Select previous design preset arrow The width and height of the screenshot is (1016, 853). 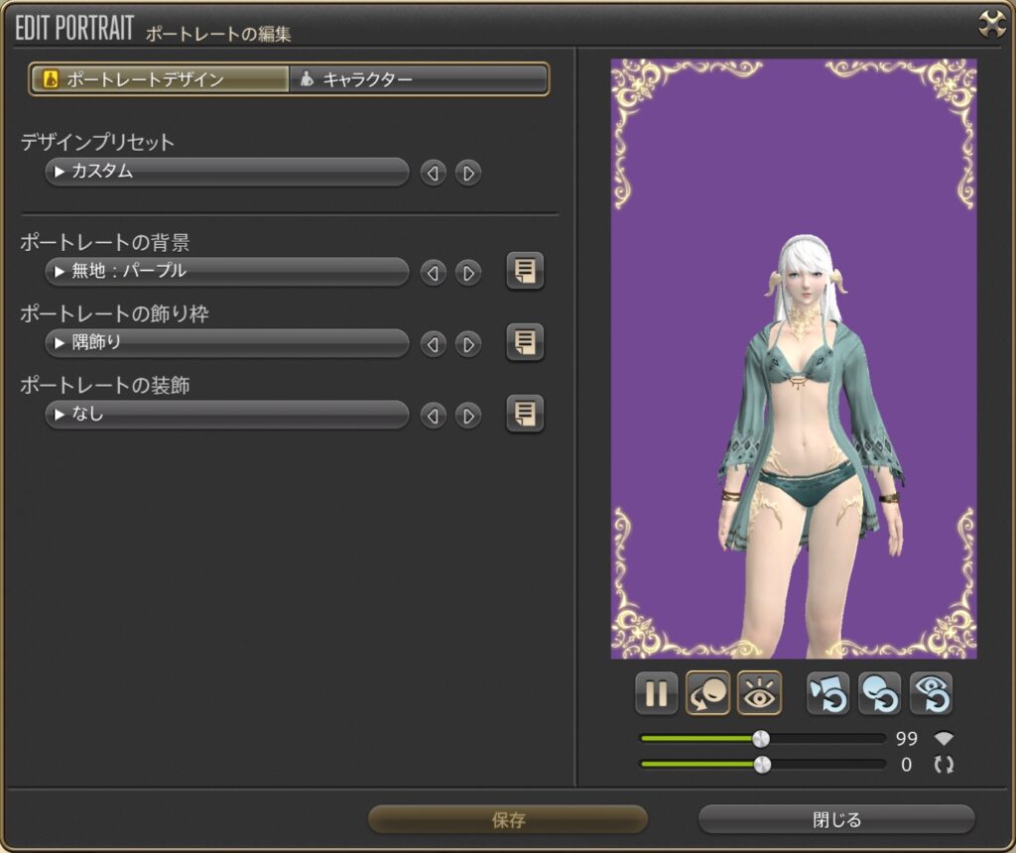click(x=434, y=173)
